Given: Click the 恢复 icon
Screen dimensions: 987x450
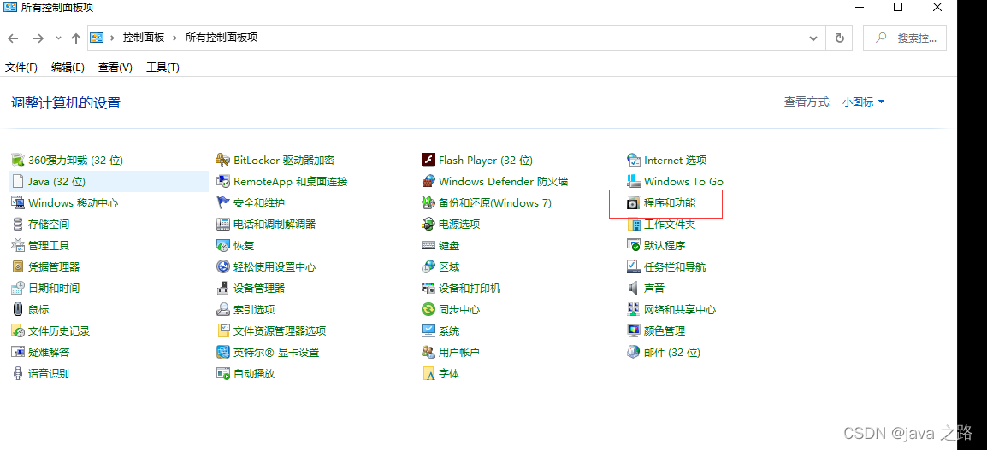Looking at the screenshot, I should [x=223, y=246].
